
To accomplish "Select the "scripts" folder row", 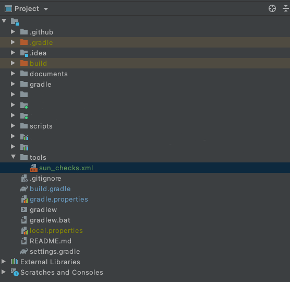I will (x=145, y=126).
